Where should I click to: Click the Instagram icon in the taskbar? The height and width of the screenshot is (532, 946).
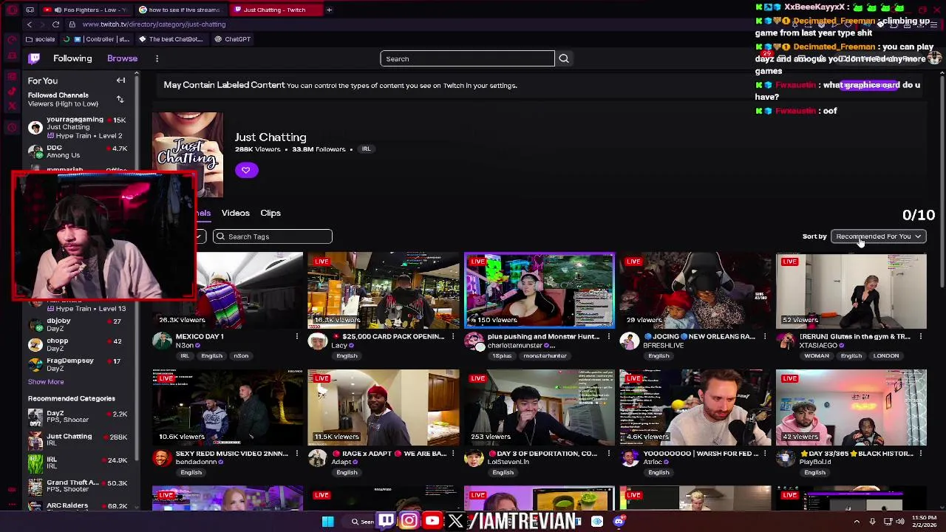pos(409,521)
